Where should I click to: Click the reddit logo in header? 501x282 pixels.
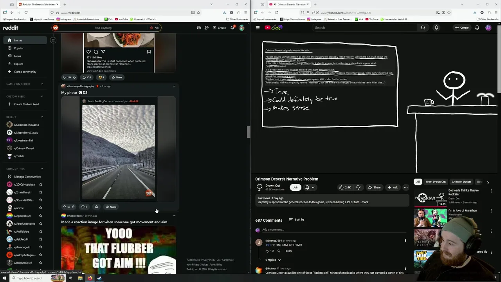click(x=11, y=28)
